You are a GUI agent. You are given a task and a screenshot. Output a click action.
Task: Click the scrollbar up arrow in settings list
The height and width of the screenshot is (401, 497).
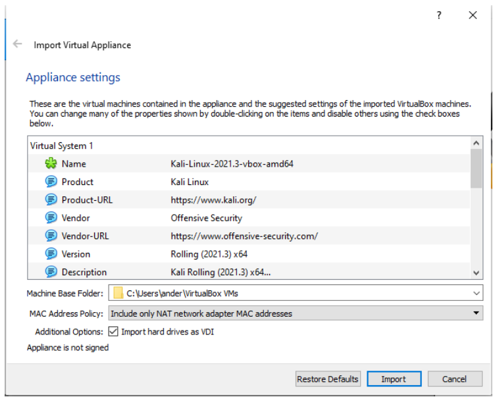[476, 143]
